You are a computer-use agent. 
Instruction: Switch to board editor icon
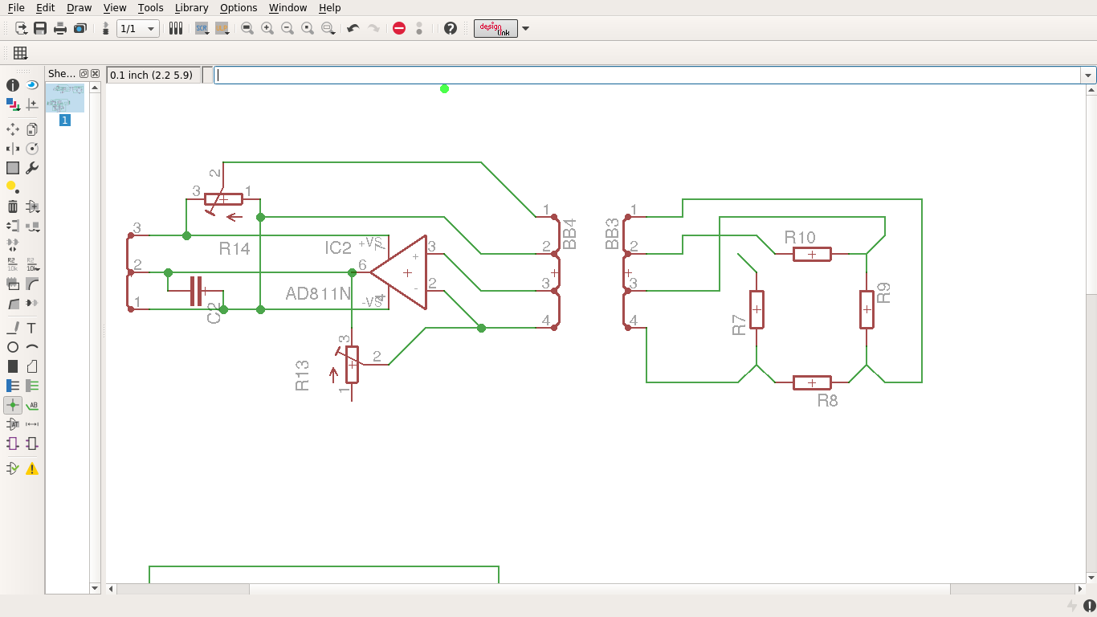[x=105, y=28]
